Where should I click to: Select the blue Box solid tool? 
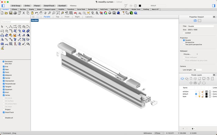[x=24, y=31]
